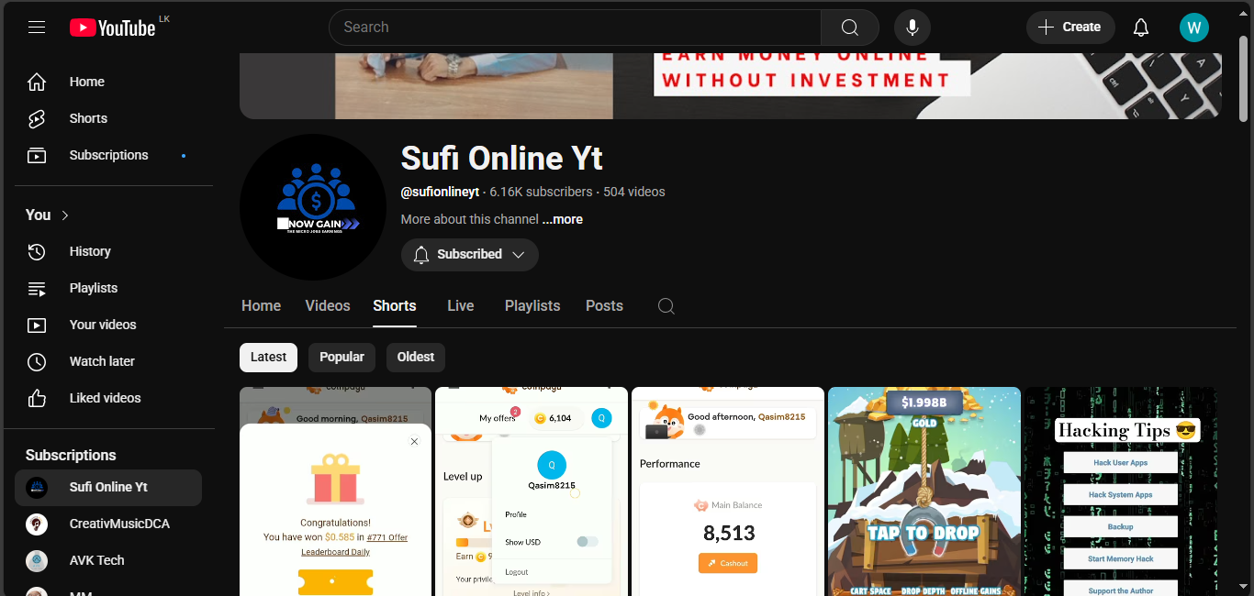Screen dimensions: 1254x596
Task: Open Watch later from sidebar
Action: (108, 361)
